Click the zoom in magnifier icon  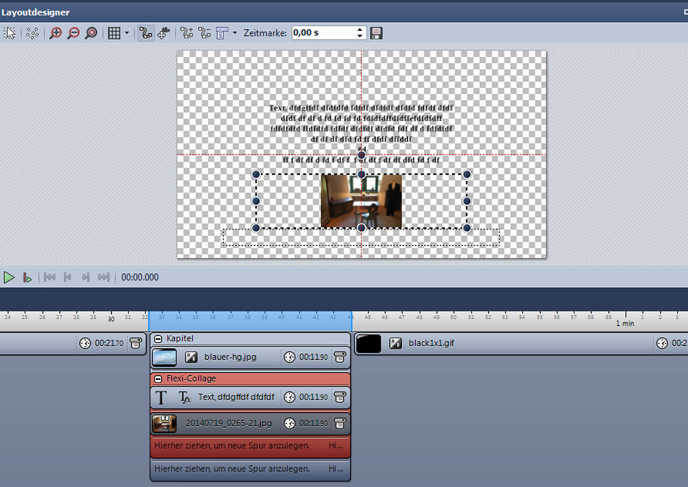[x=56, y=33]
